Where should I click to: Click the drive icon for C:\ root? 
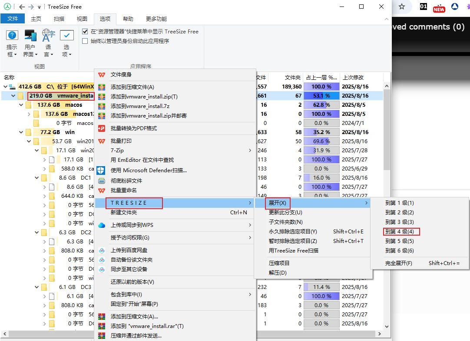[12, 86]
